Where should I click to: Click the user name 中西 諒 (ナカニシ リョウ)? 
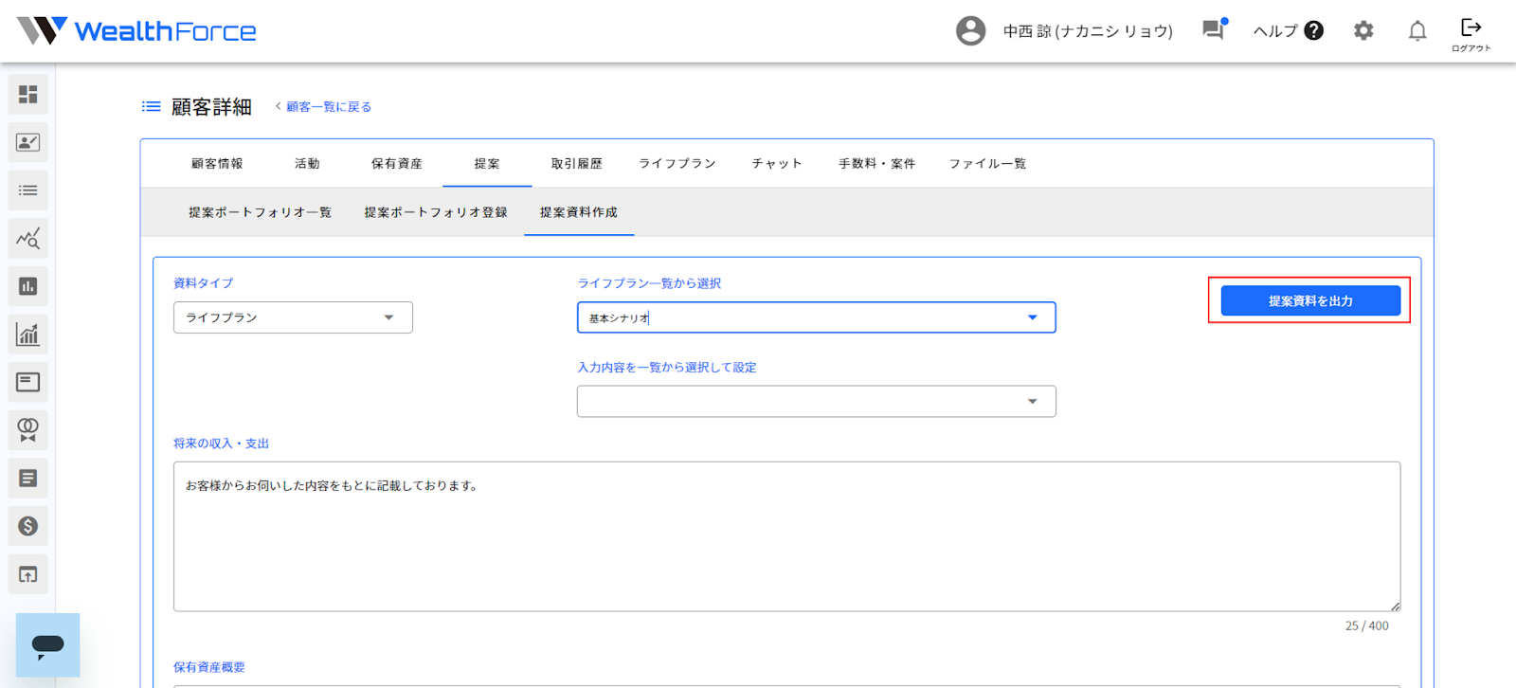(x=1088, y=31)
